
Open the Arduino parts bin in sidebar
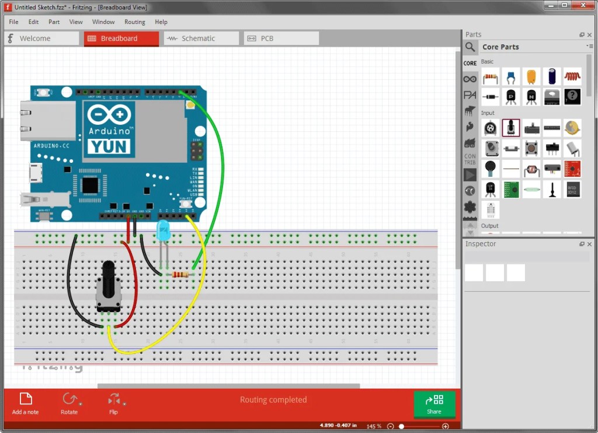pyautogui.click(x=470, y=78)
